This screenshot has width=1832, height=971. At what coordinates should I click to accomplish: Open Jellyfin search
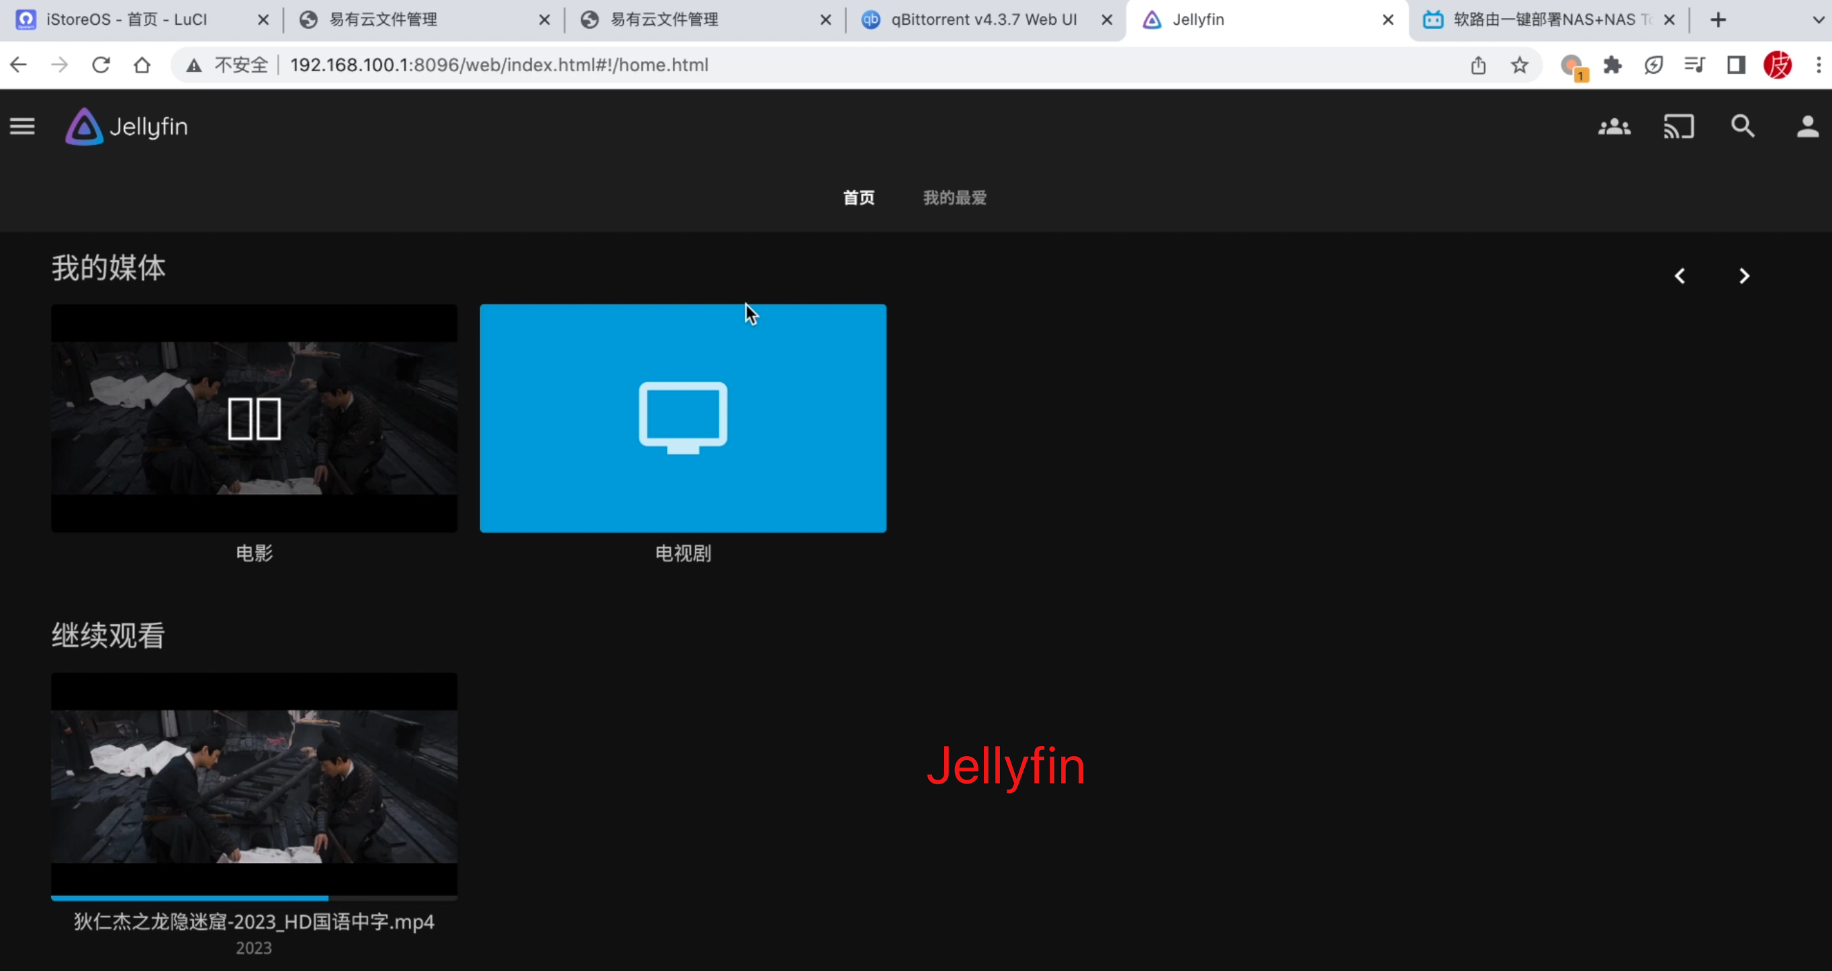1743,126
